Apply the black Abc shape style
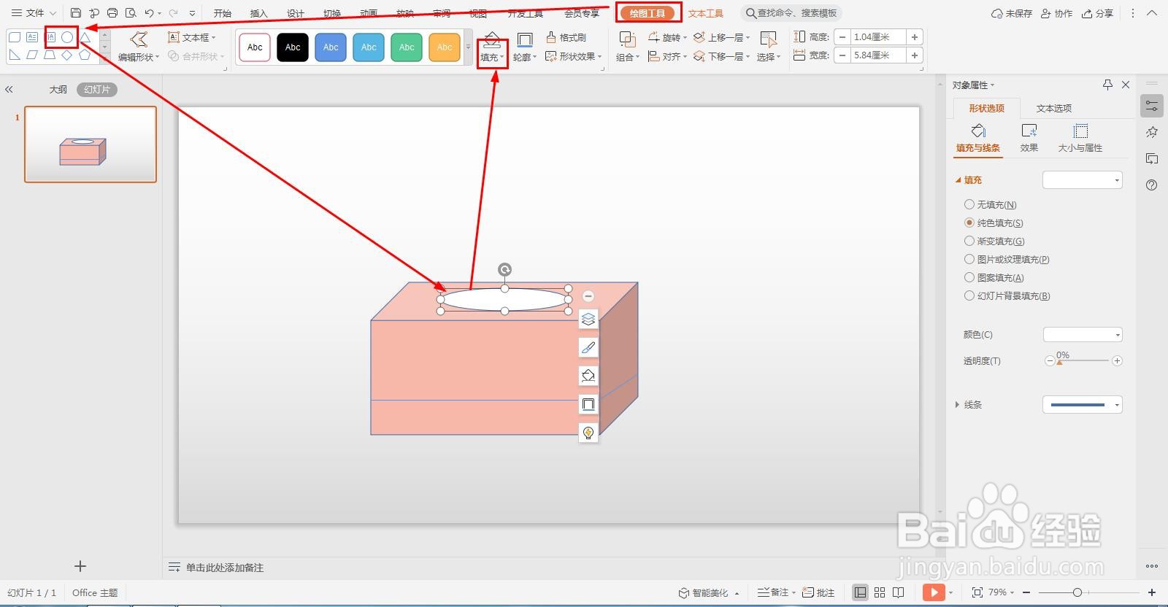The height and width of the screenshot is (607, 1168). coord(293,47)
